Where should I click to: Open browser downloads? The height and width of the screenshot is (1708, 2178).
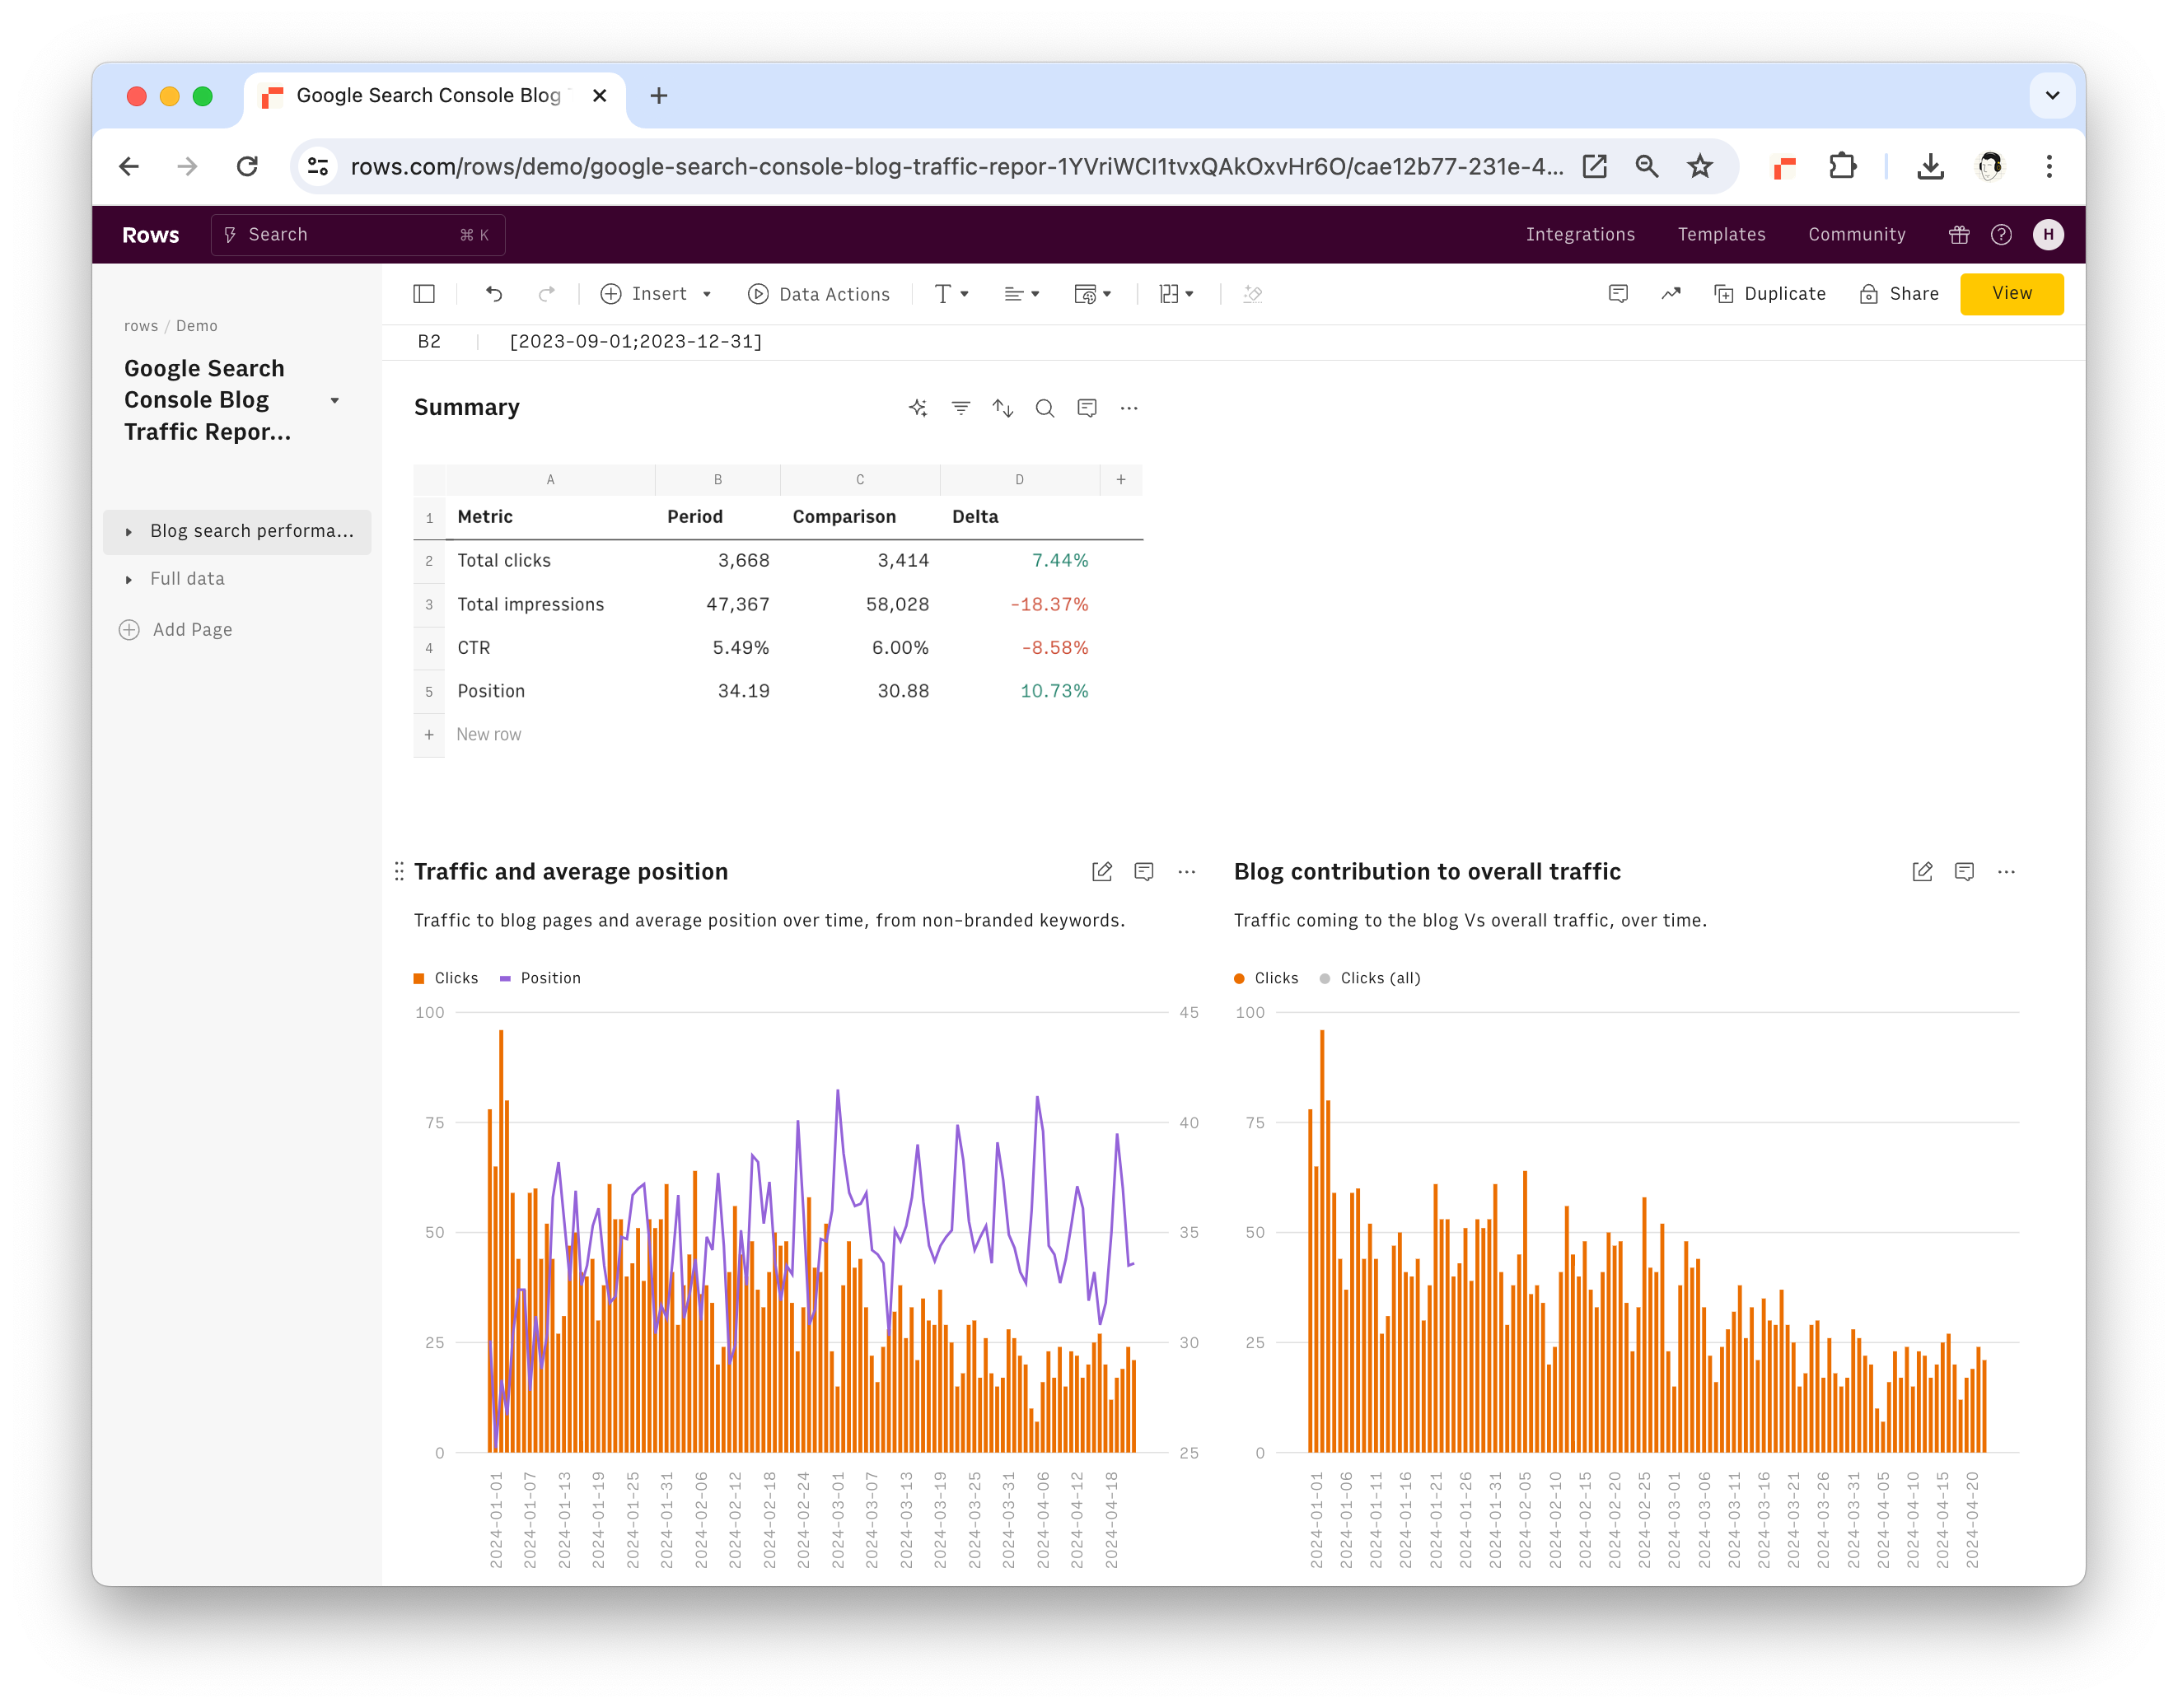(1930, 166)
